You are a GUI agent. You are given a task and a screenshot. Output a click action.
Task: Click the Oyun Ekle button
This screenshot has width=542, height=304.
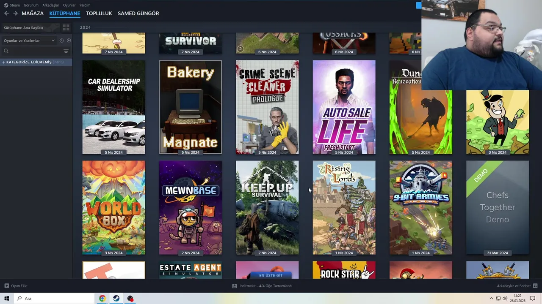(x=16, y=286)
